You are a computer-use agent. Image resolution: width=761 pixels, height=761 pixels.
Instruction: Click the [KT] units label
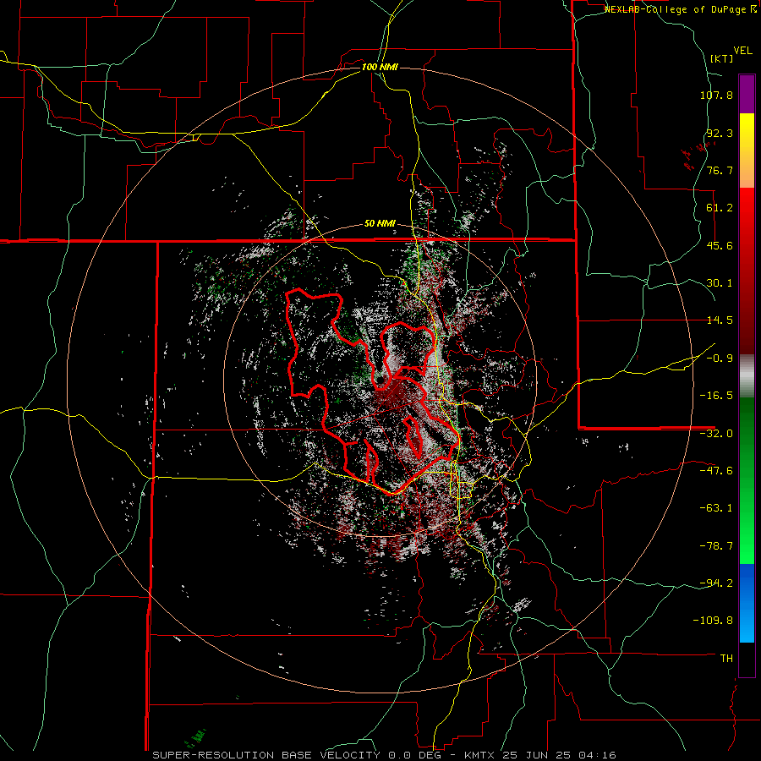tap(721, 58)
